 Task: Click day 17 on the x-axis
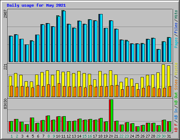[95, 136]
